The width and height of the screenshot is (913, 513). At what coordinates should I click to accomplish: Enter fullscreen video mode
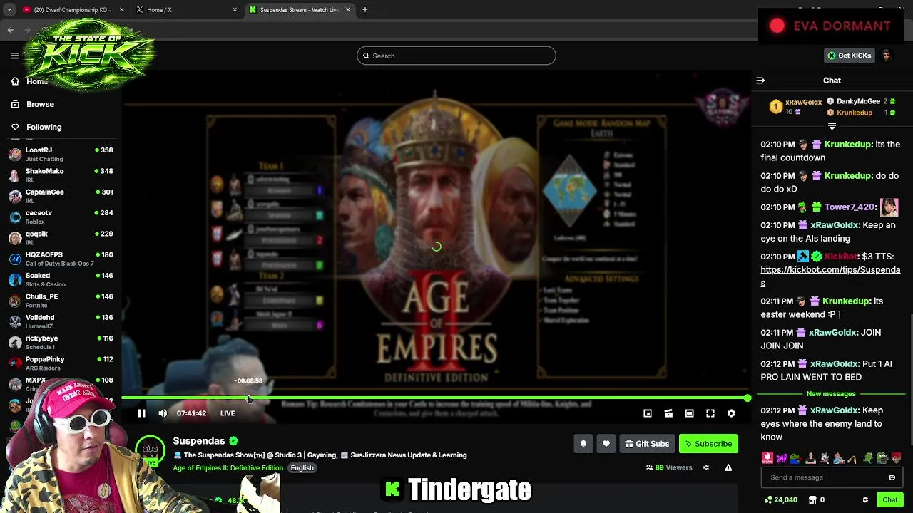[710, 413]
